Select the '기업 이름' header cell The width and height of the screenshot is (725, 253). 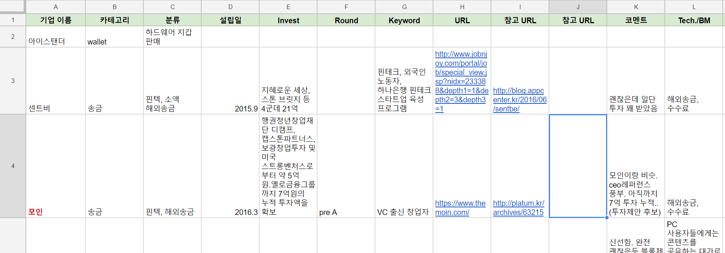pos(56,20)
